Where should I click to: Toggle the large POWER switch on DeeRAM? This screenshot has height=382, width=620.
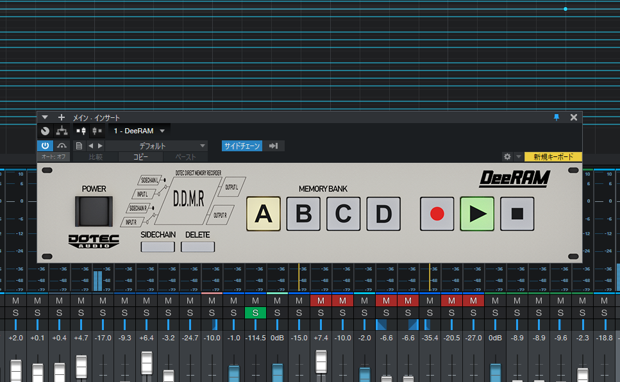(x=94, y=211)
